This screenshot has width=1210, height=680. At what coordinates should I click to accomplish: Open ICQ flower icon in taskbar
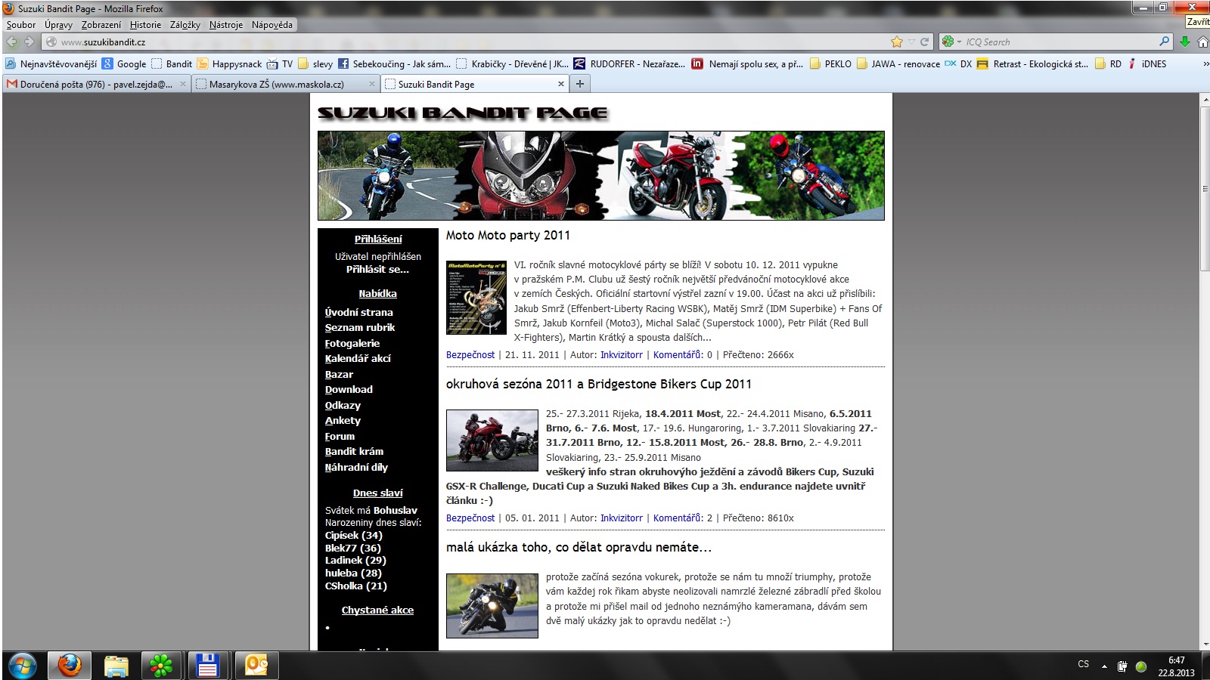coord(161,666)
